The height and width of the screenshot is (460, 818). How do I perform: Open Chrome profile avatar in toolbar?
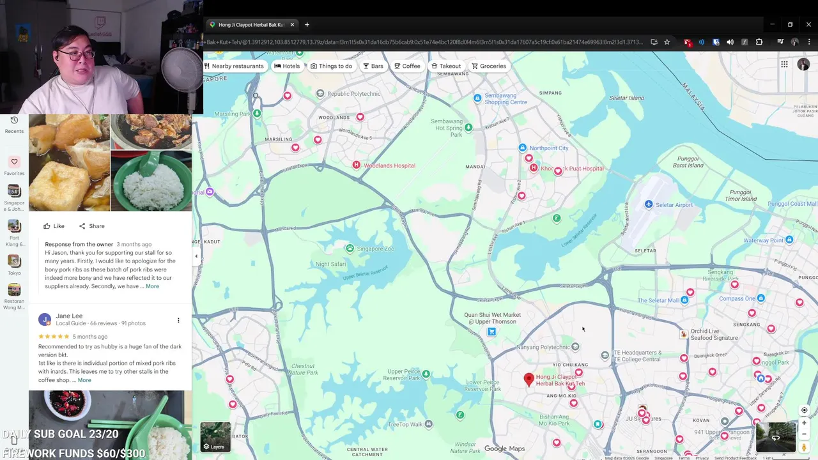pos(794,42)
